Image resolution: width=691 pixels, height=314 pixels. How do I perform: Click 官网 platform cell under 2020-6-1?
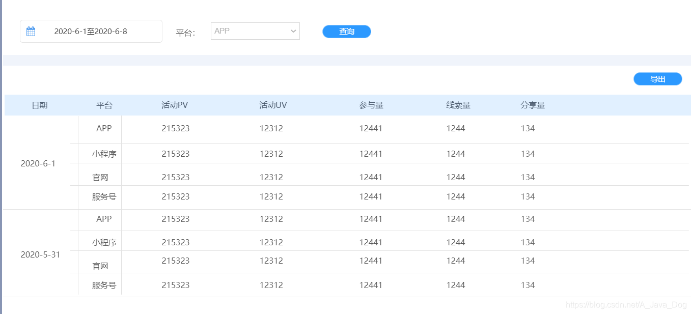pos(100,178)
